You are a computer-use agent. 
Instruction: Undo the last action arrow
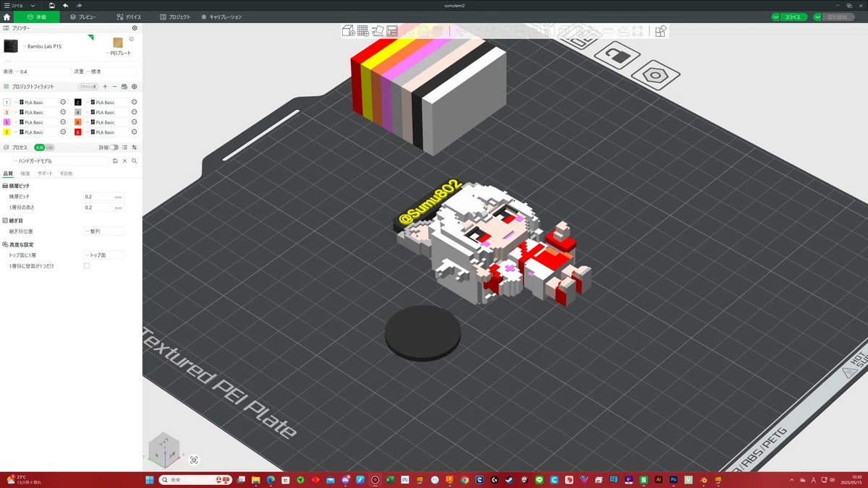[x=66, y=5]
